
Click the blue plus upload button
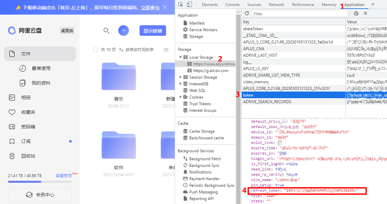click(x=123, y=31)
